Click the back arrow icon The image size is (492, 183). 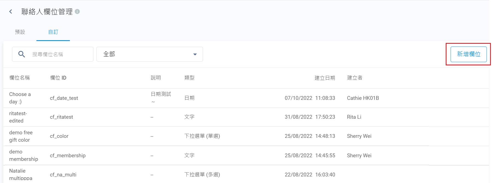point(11,11)
